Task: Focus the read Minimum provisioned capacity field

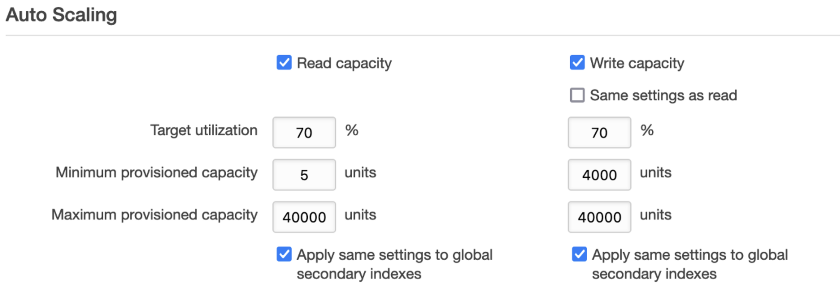Action: coord(304,175)
